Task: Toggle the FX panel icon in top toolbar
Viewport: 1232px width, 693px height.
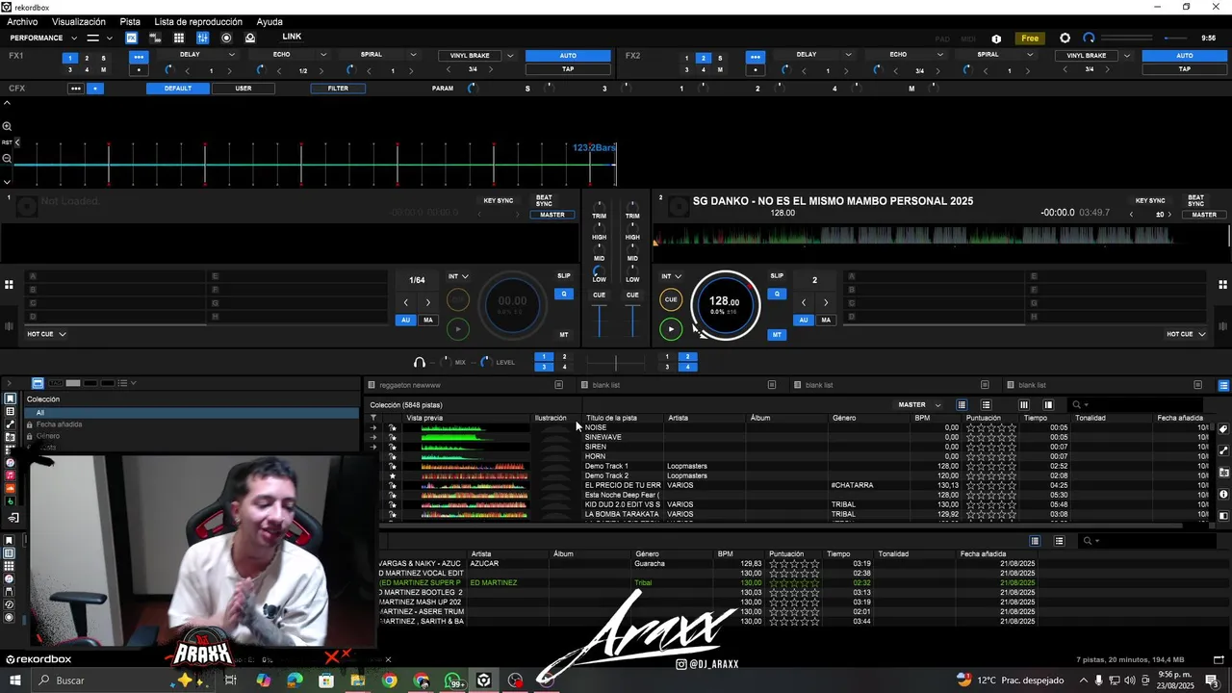Action: click(x=131, y=38)
